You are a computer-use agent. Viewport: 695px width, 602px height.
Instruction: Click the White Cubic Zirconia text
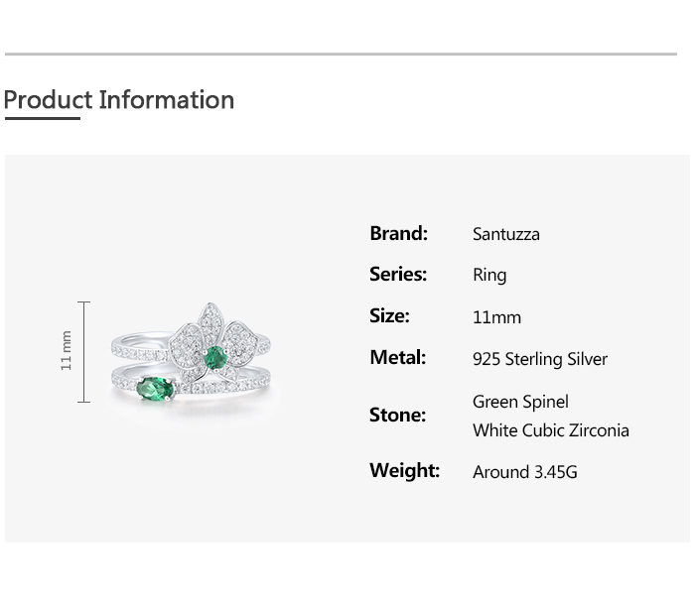coord(551,430)
